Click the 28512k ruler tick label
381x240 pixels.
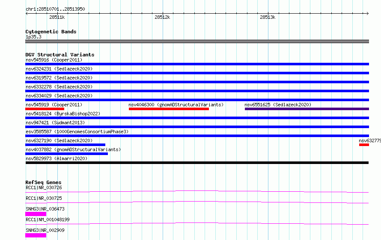(162, 17)
